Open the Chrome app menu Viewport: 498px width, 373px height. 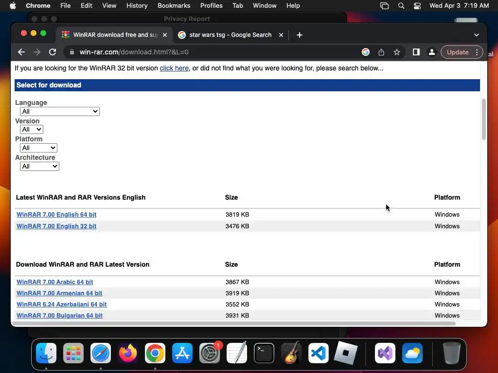[x=38, y=6]
